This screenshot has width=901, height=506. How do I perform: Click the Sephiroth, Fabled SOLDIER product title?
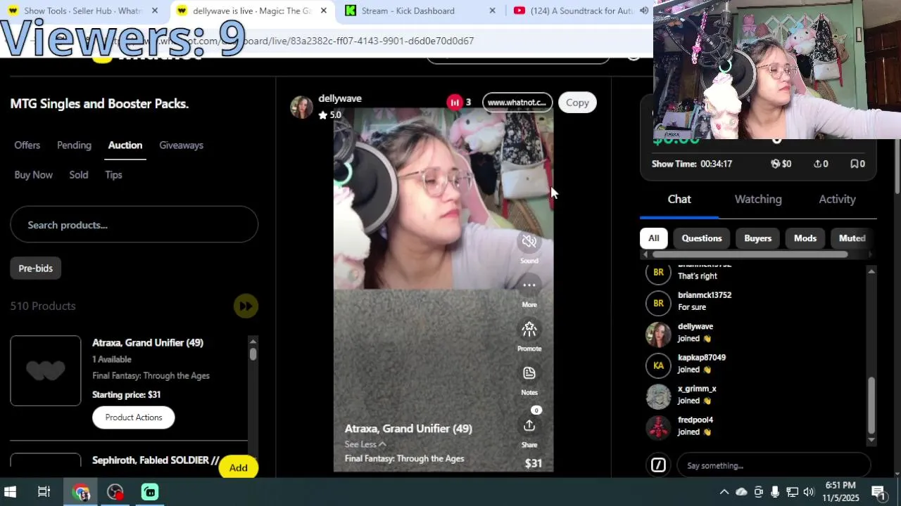(156, 460)
